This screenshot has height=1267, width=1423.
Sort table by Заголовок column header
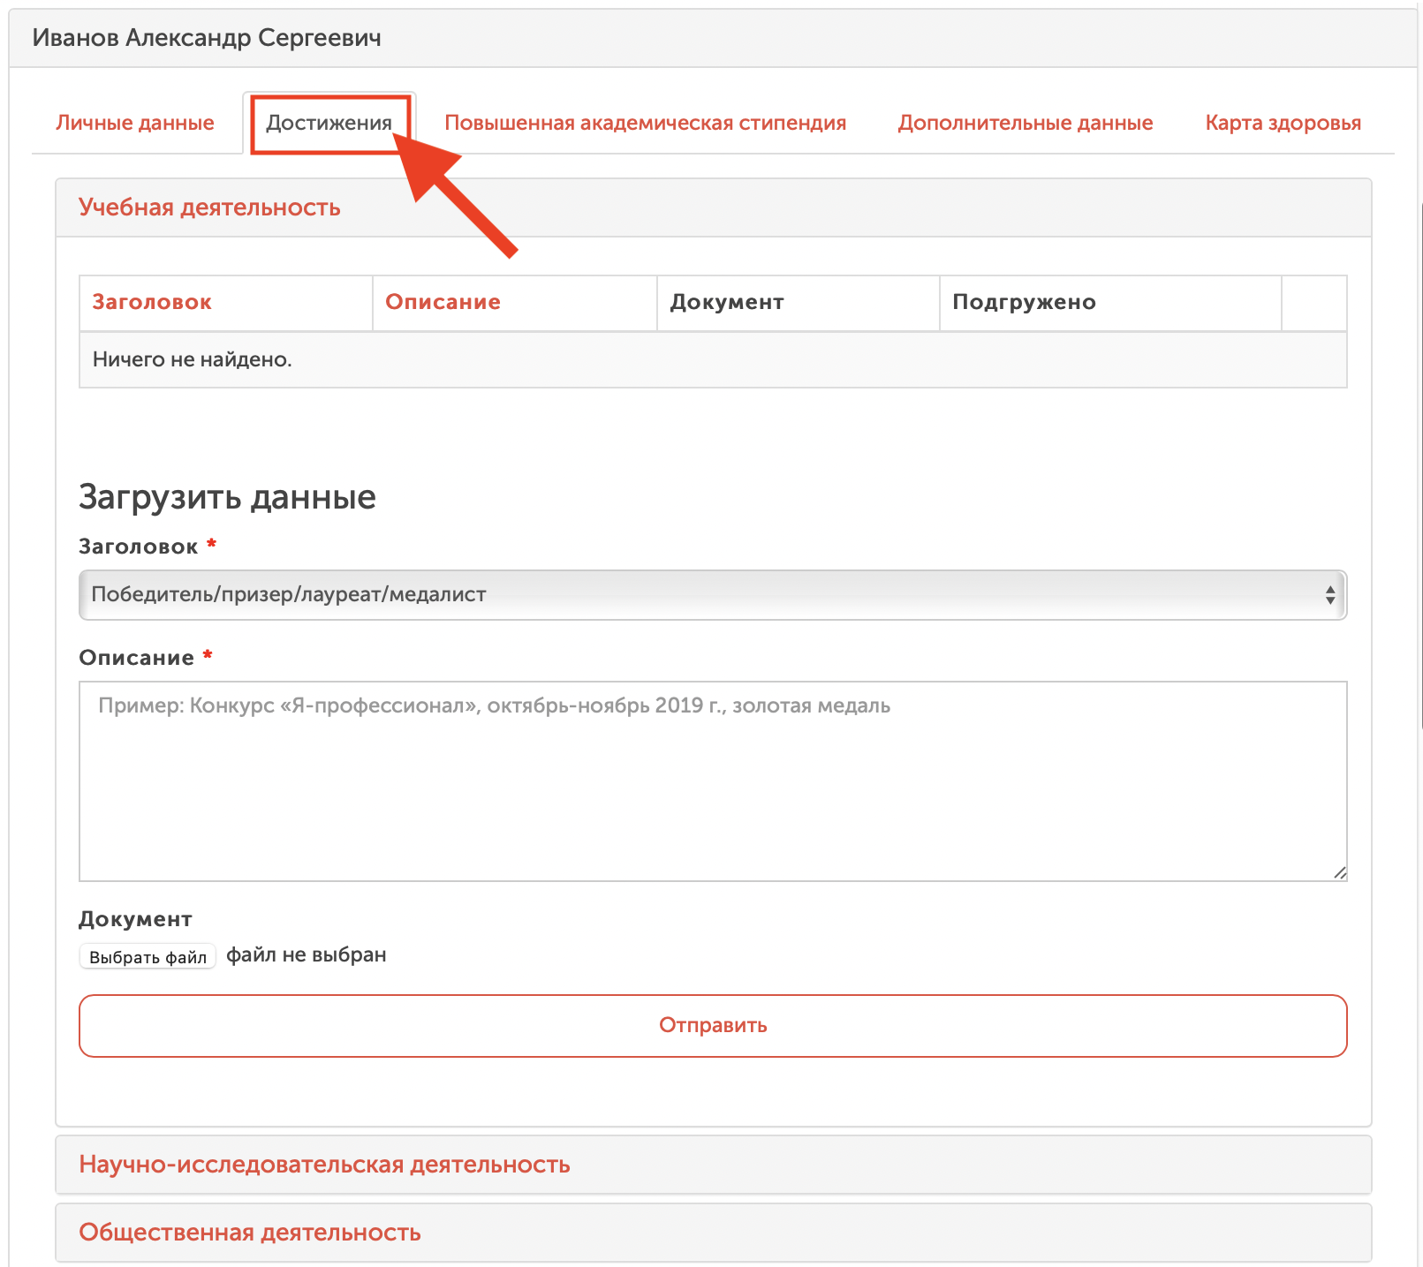click(x=152, y=302)
